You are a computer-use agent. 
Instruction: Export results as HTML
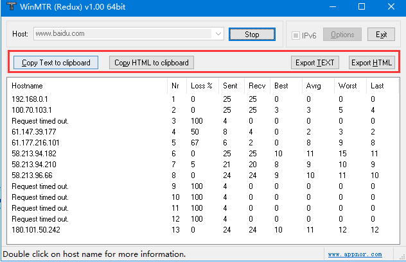tap(371, 63)
